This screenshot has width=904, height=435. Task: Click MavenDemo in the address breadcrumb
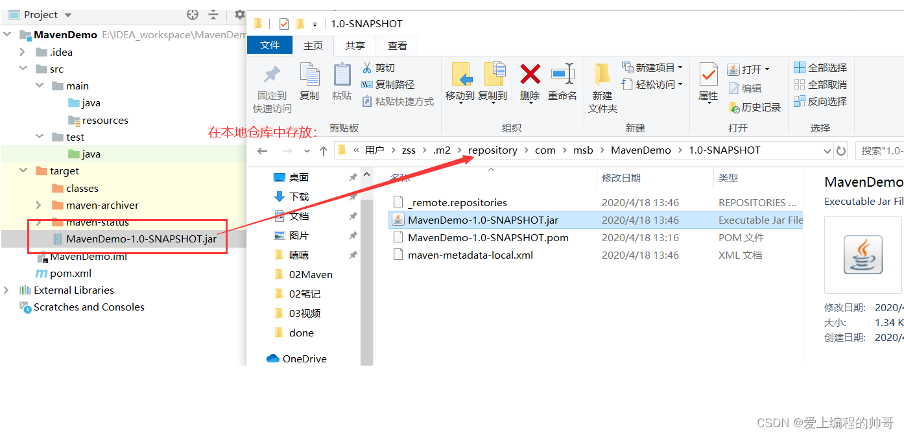coord(641,150)
